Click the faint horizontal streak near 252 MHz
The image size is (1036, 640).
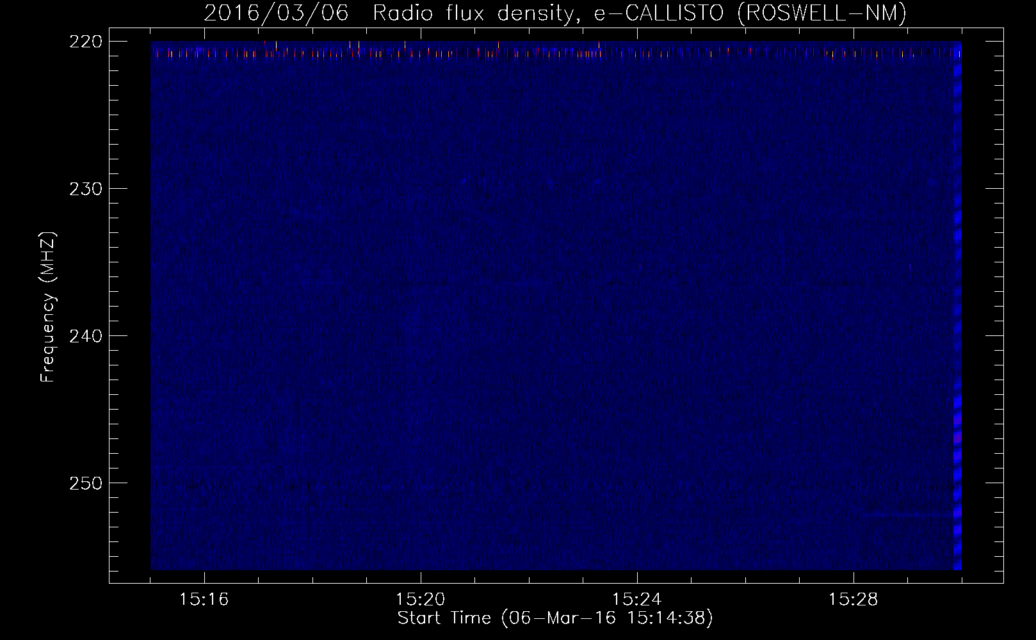(907, 514)
